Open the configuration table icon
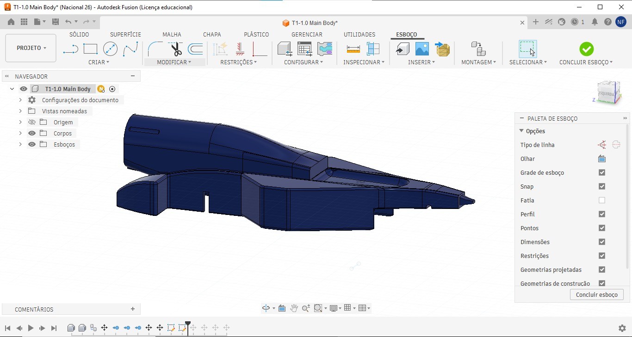632x337 pixels. pyautogui.click(x=304, y=49)
